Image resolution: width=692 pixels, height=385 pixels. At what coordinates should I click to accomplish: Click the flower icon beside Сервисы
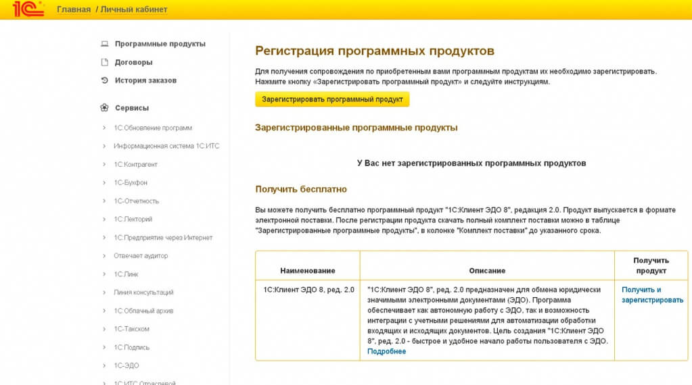(104, 107)
